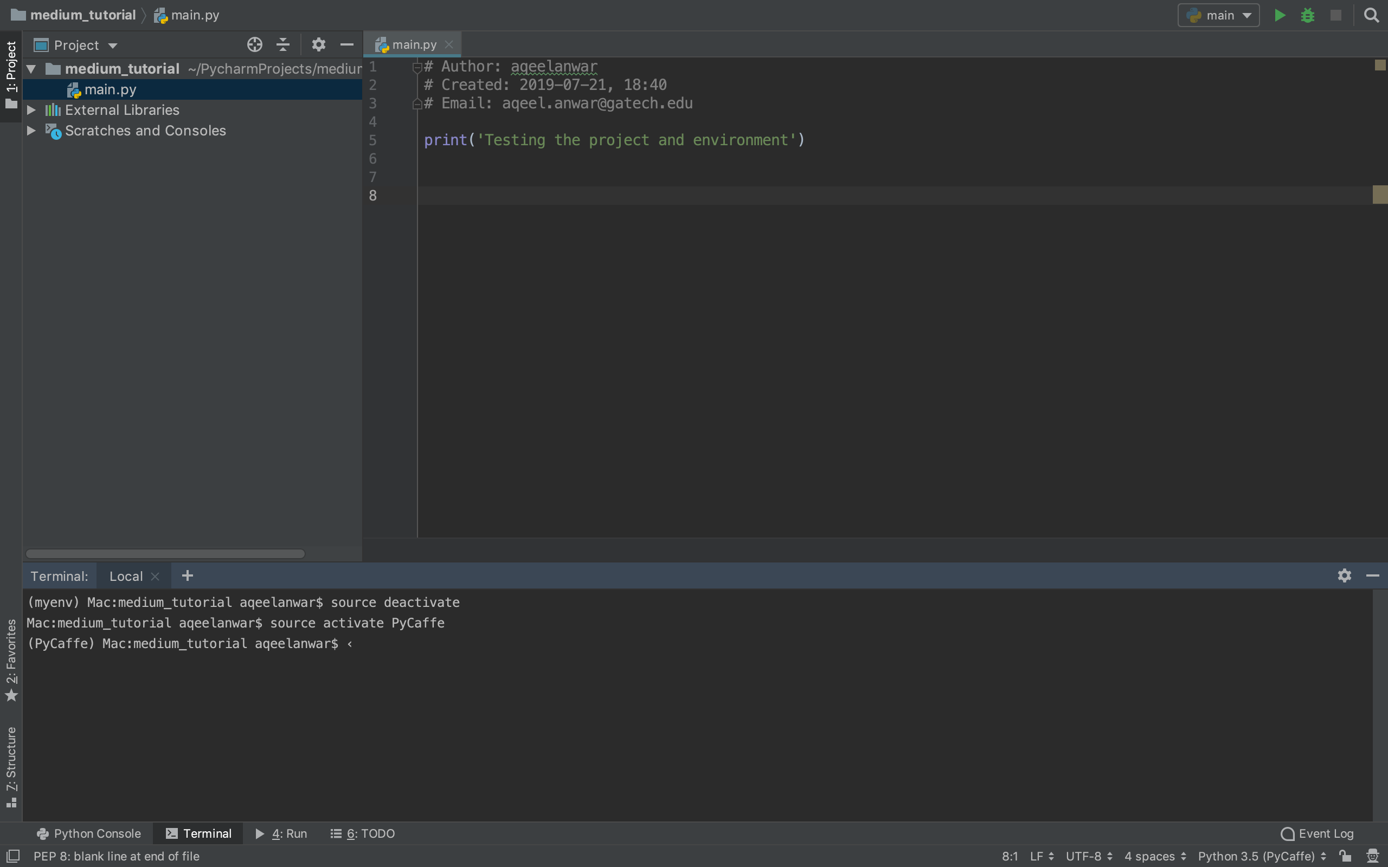Viewport: 1388px width, 867px height.
Task: Click the 8:1 cursor position indicator
Action: pyautogui.click(x=1010, y=856)
